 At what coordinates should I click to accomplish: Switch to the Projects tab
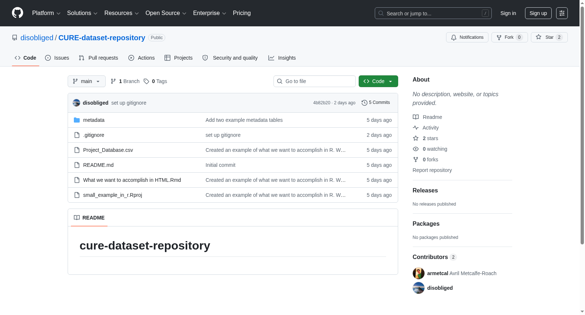coord(178,58)
